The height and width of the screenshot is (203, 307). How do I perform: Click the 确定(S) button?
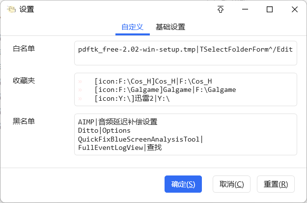183,184
